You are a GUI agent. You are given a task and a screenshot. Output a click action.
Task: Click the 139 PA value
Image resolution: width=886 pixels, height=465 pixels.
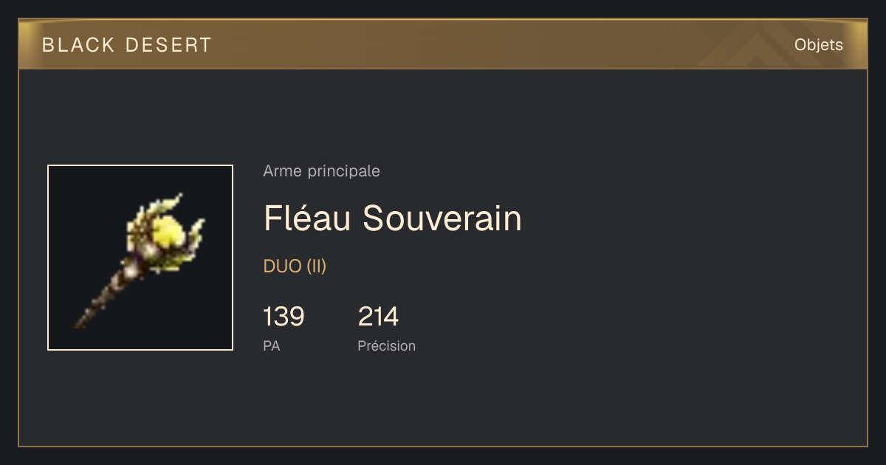coord(284,317)
